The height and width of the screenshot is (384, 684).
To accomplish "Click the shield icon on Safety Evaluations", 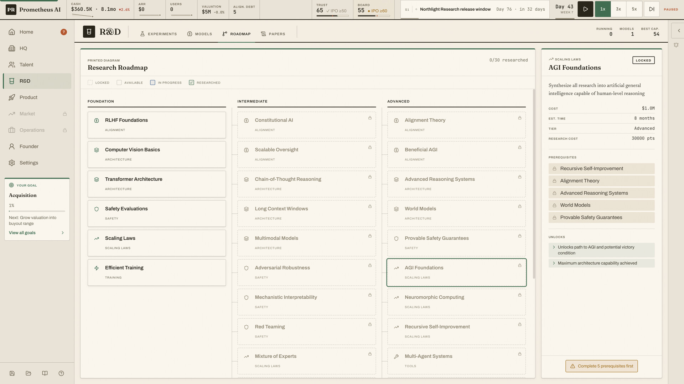I will pyautogui.click(x=97, y=209).
